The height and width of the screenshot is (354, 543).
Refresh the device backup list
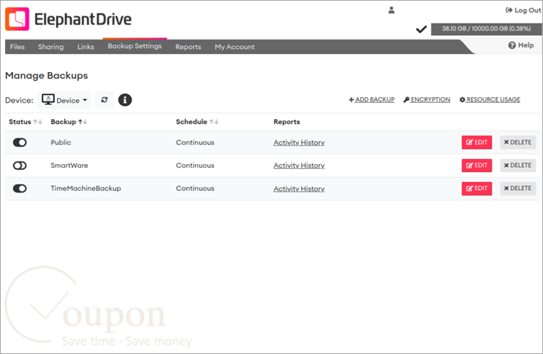tap(104, 100)
